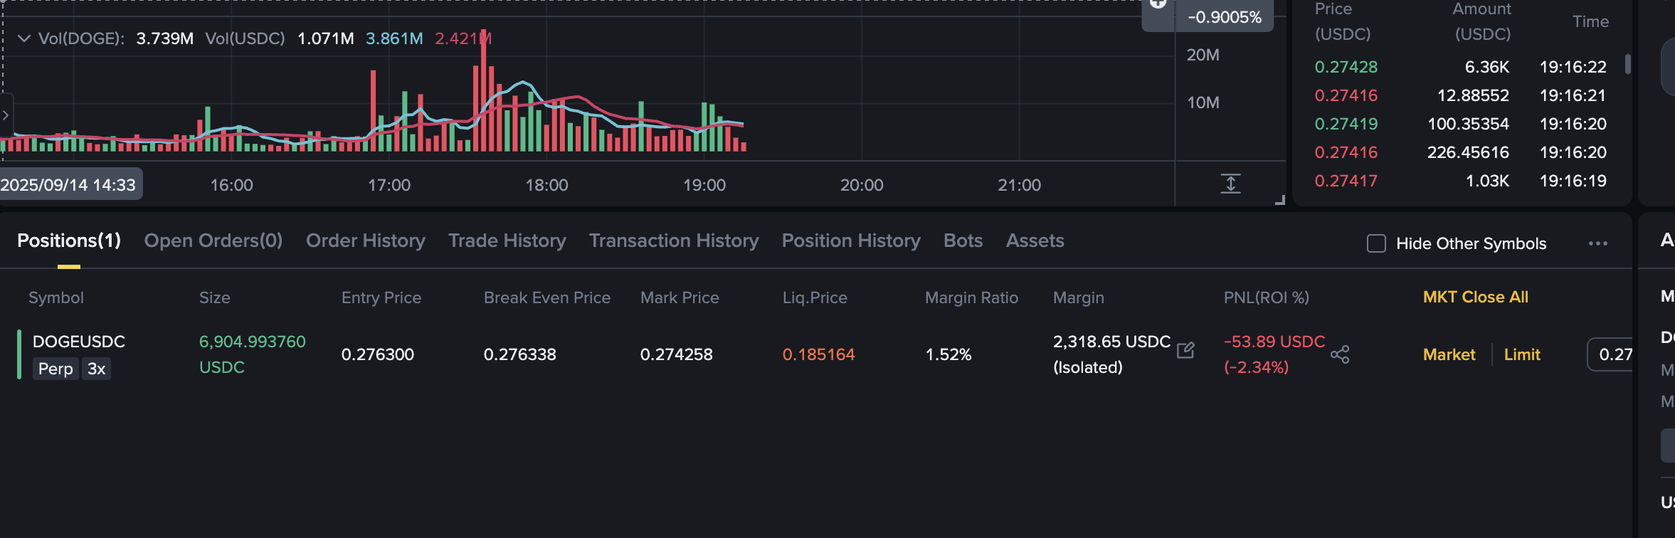Image resolution: width=1675 pixels, height=538 pixels.
Task: Click the PNL(ROI %) column header
Action: pyautogui.click(x=1267, y=297)
